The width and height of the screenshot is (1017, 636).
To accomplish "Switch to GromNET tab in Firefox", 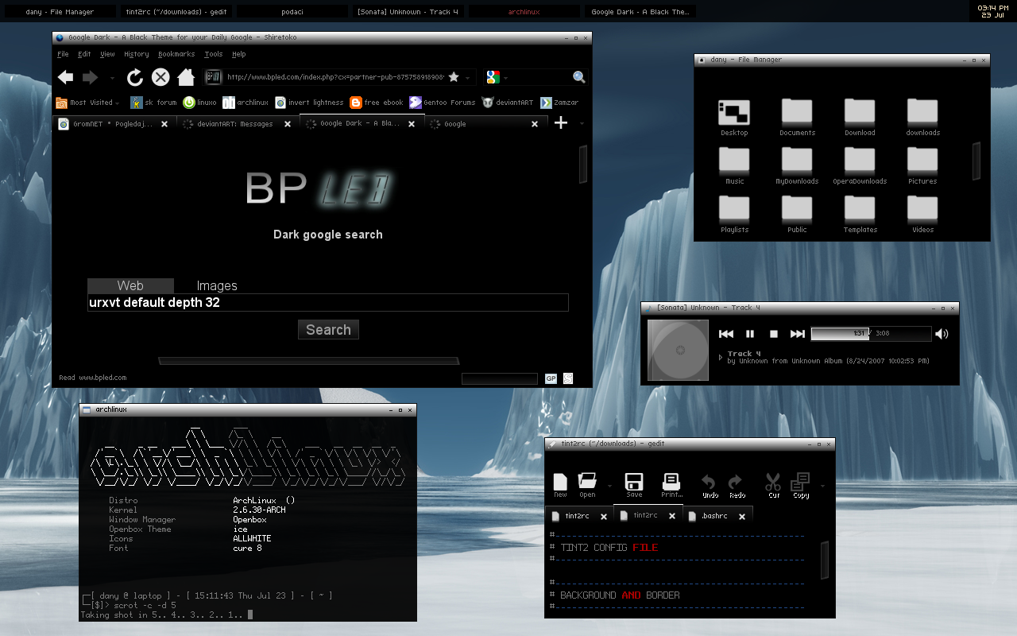I will pos(113,124).
